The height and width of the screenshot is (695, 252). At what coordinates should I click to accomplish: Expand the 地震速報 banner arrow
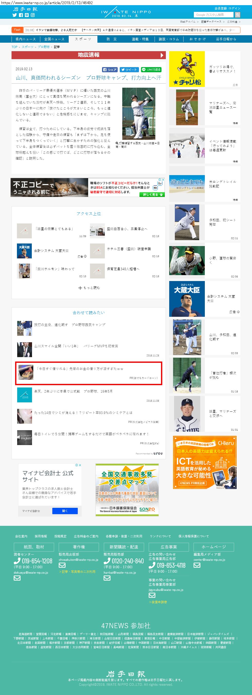click(162, 55)
